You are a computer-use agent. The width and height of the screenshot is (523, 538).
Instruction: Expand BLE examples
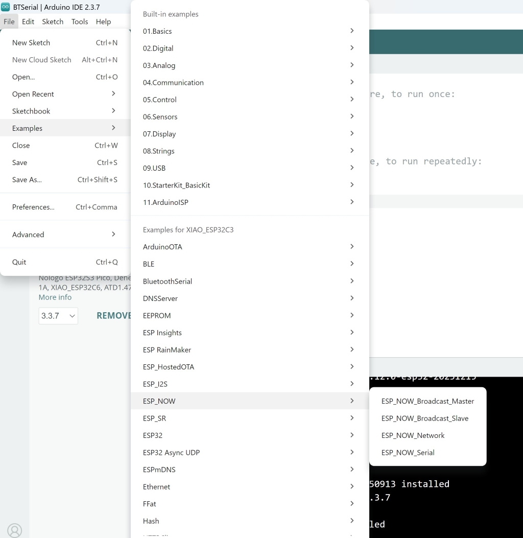pyautogui.click(x=250, y=264)
